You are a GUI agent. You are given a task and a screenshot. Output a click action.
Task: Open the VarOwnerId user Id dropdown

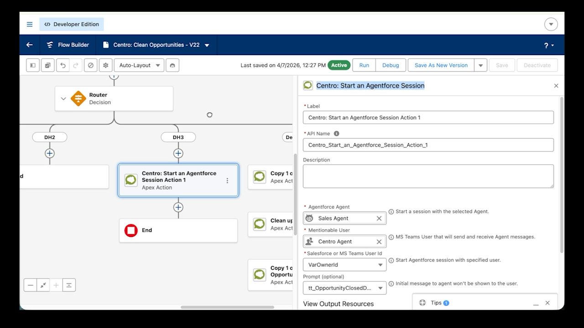[x=344, y=265]
